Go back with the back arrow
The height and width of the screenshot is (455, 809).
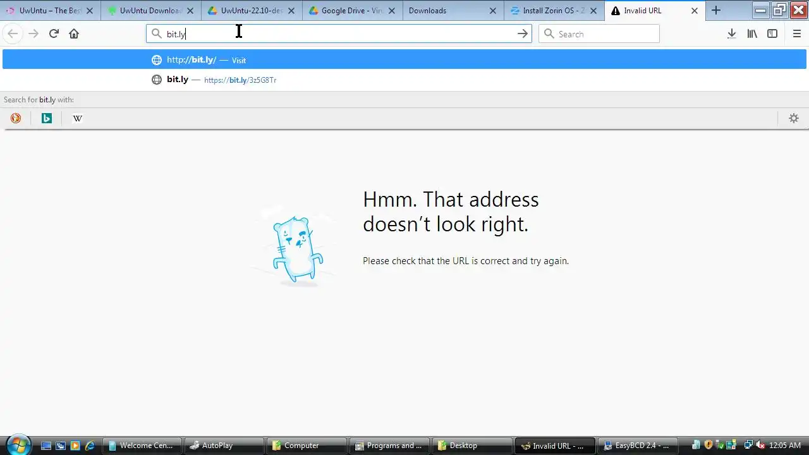pyautogui.click(x=13, y=33)
